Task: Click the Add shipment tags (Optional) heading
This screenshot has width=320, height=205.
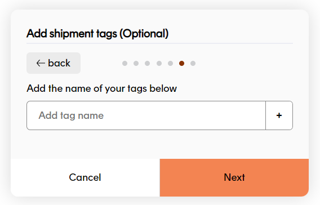Action: (x=97, y=34)
